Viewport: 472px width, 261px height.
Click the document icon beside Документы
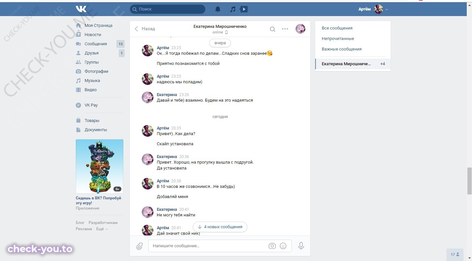[x=78, y=130]
